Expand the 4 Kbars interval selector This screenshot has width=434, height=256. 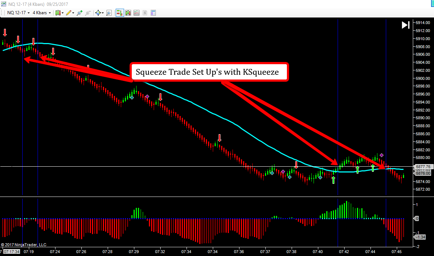pyautogui.click(x=42, y=13)
